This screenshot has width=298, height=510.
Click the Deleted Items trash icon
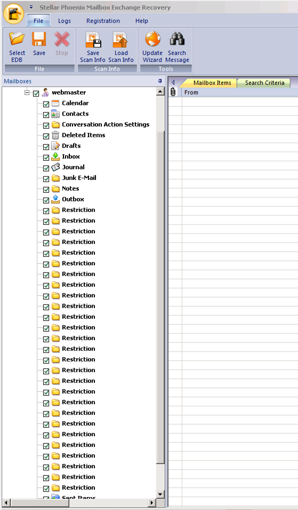tap(55, 135)
